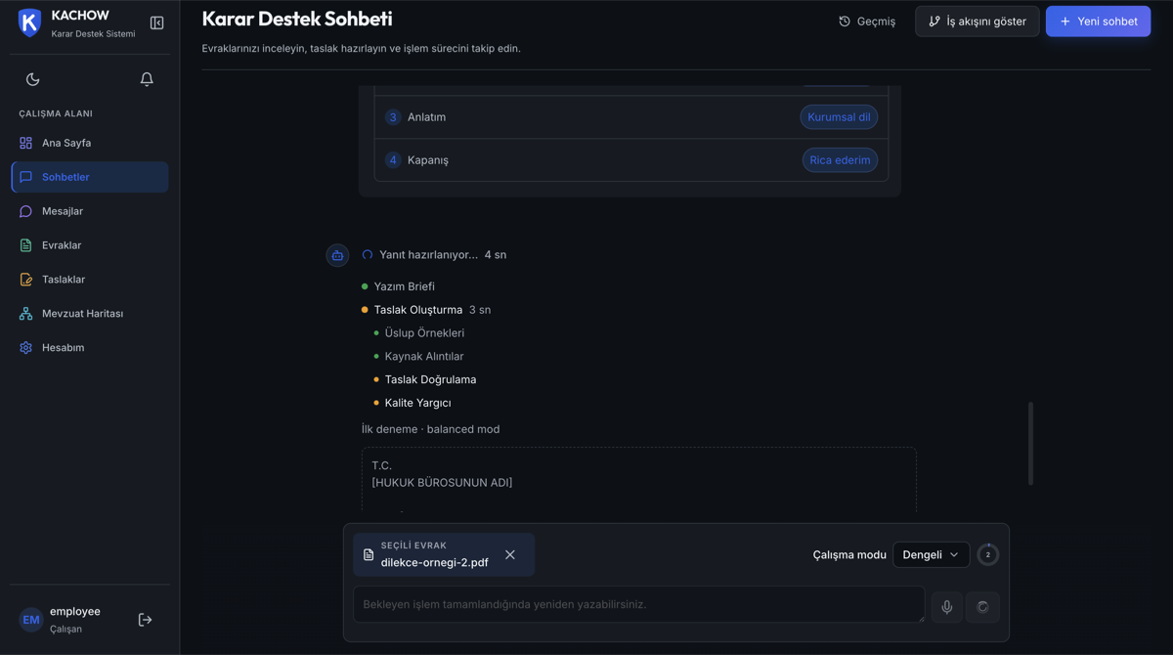
Task: Click İş akışını göster button
Action: click(977, 22)
